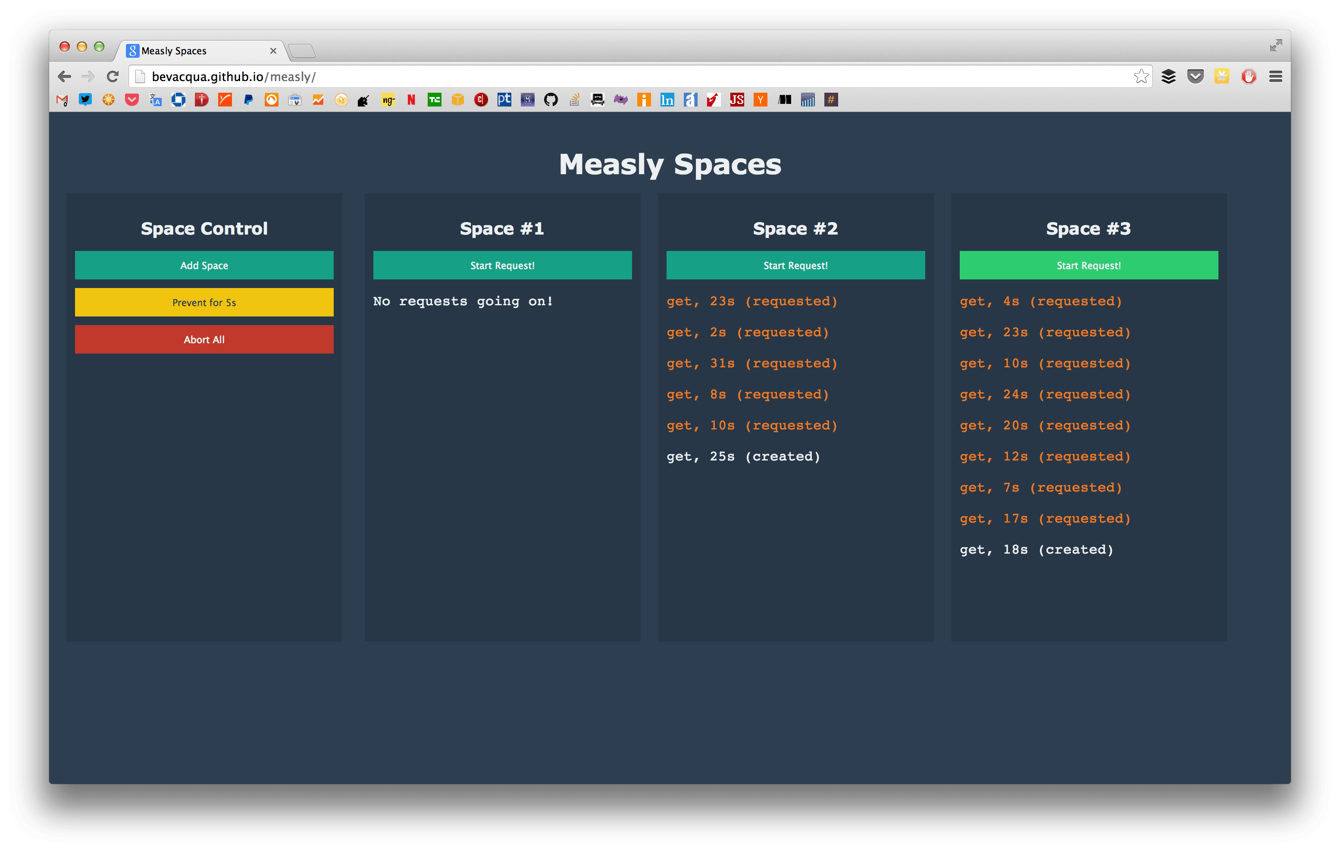The width and height of the screenshot is (1340, 852).
Task: Open the Chrome Web Store bookmark
Action: (x=295, y=100)
